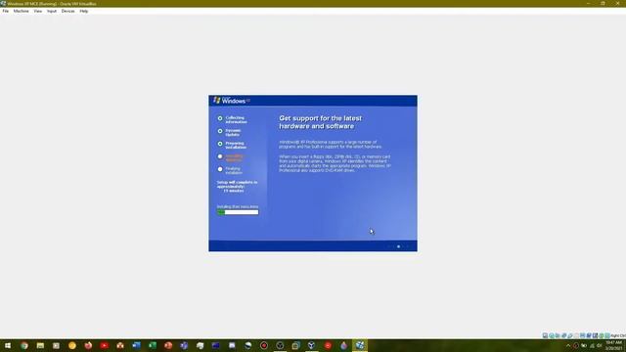
Task: Select the active VirtualBox VM taskbar icon
Action: (x=360, y=345)
